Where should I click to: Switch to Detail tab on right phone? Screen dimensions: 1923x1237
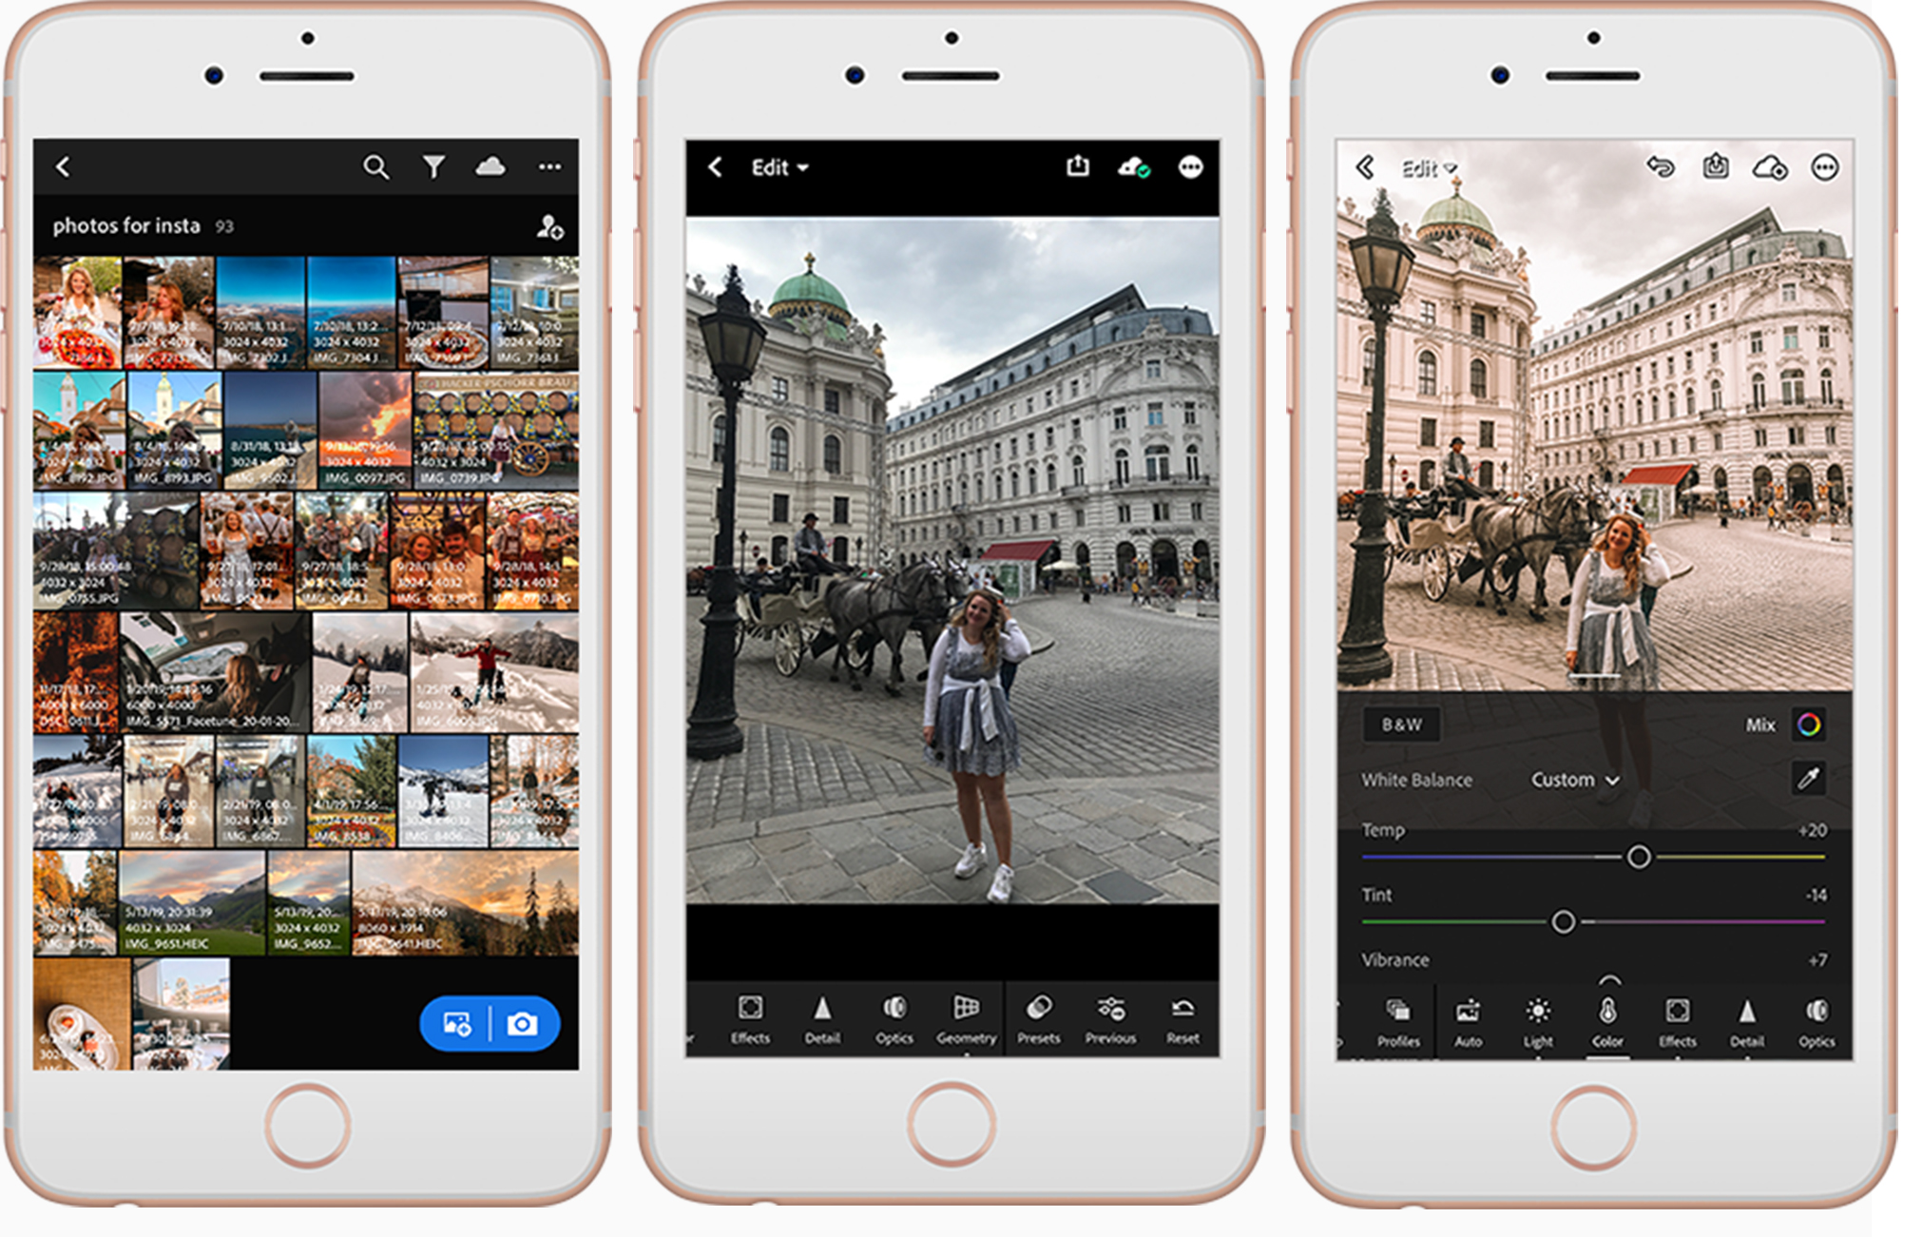(1747, 1023)
